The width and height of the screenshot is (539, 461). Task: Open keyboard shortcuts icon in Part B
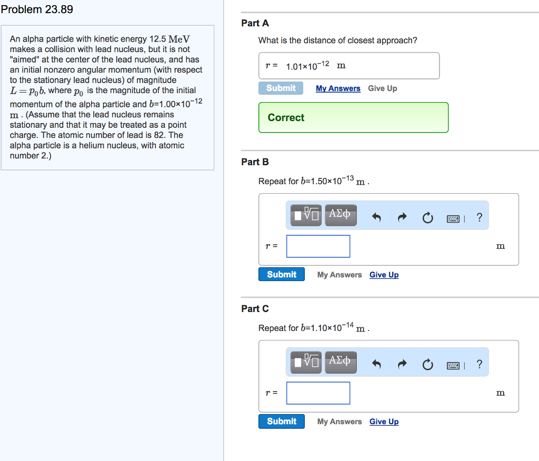point(453,218)
